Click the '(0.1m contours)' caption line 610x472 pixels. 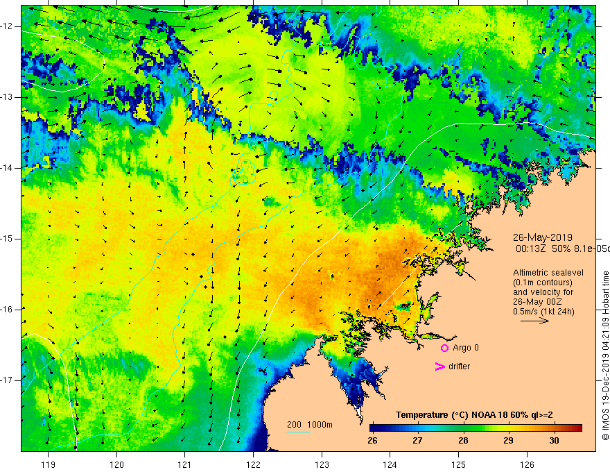click(x=543, y=283)
